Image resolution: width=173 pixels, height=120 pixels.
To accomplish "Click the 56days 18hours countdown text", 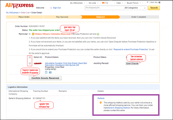I will pos(53,34).
